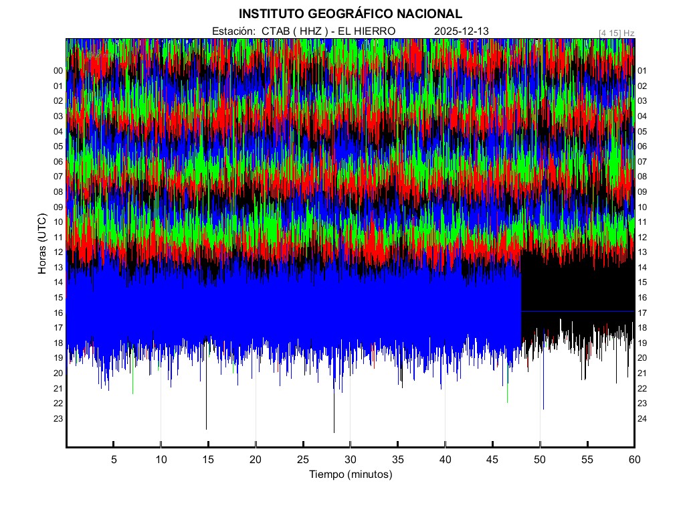The width and height of the screenshot is (685, 514).
Task: Click hour 23 on the left axis
Action: [58, 418]
